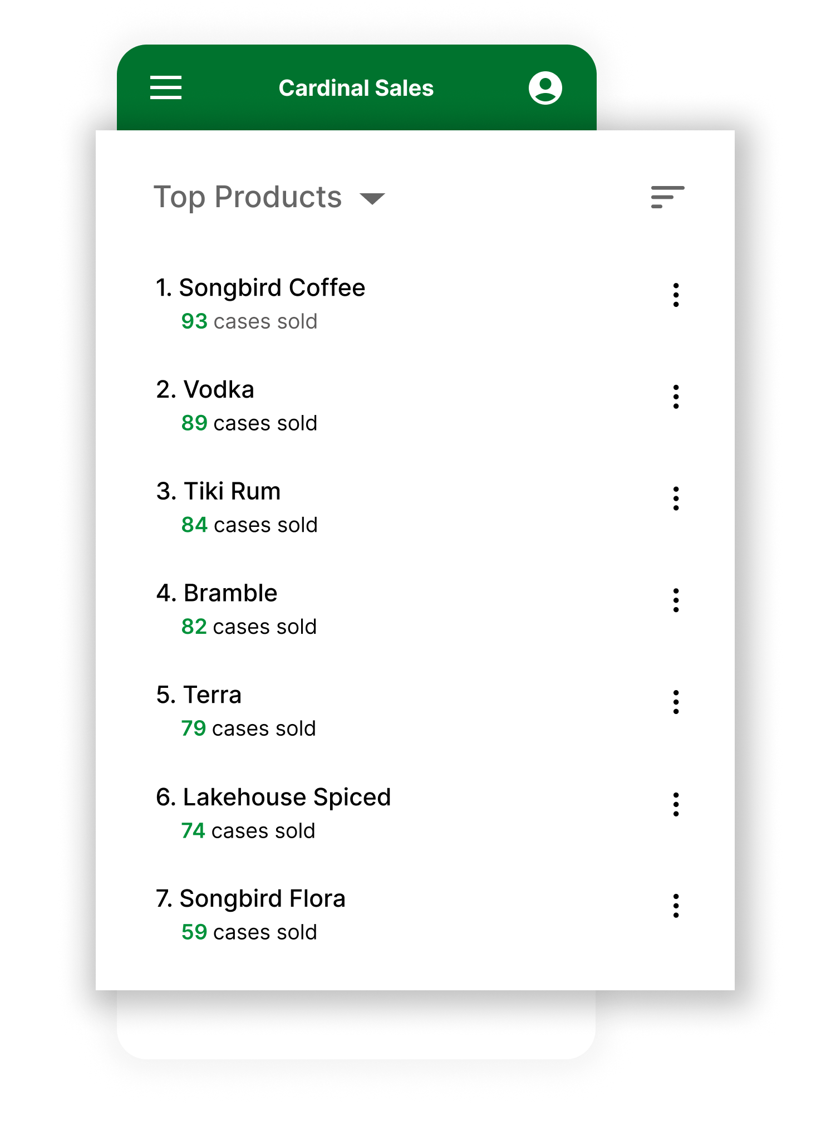Open more options for Tiki Rum
The image size is (826, 1144).
point(676,498)
